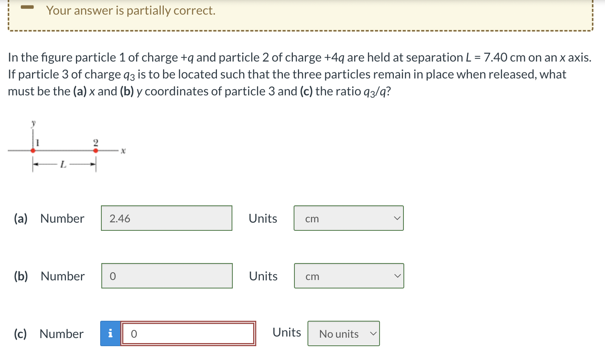The height and width of the screenshot is (360, 605).
Task: Click the chevron on part (a) units selector
Action: [x=398, y=218]
